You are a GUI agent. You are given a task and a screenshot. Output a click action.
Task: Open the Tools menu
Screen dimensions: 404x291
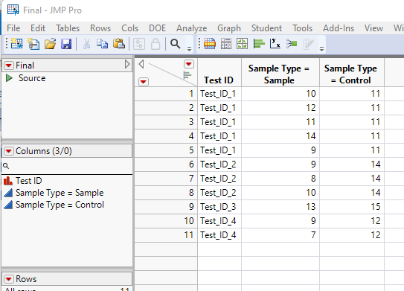pyautogui.click(x=303, y=28)
